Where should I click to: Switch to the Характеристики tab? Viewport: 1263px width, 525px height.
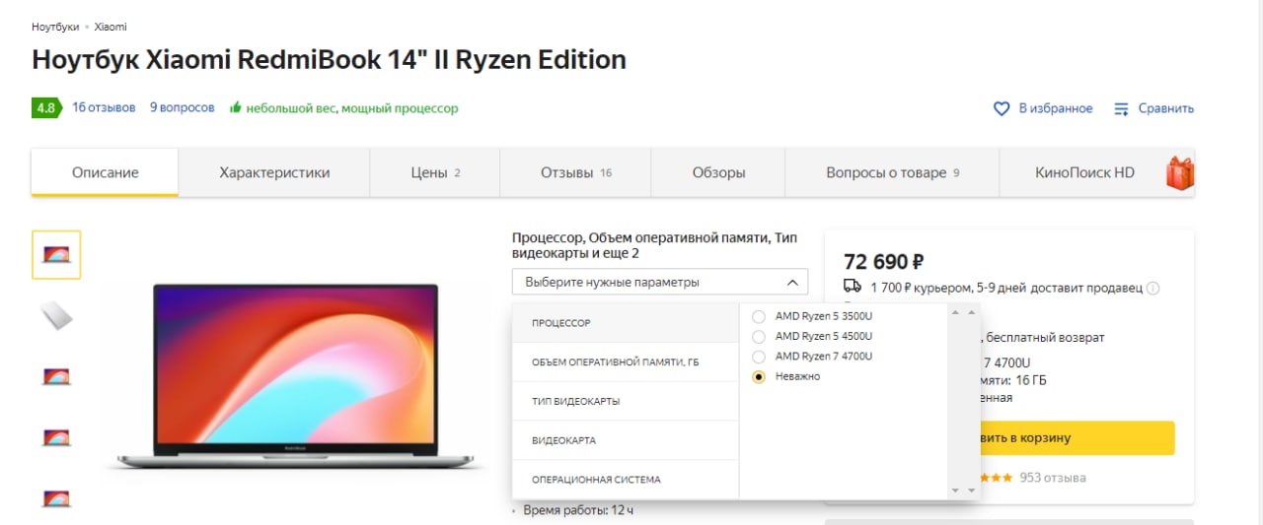point(274,172)
